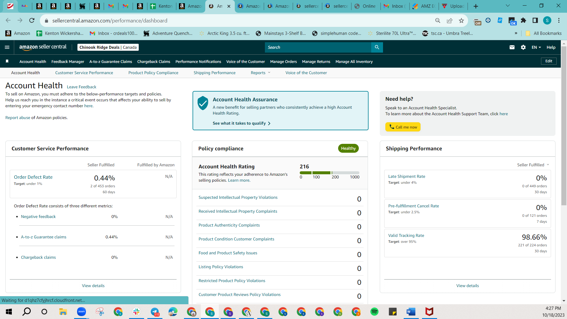Open the Chinook Ridge Deals account switcher
The height and width of the screenshot is (319, 567).
(x=108, y=47)
